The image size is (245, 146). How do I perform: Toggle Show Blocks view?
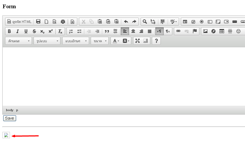(x=146, y=41)
